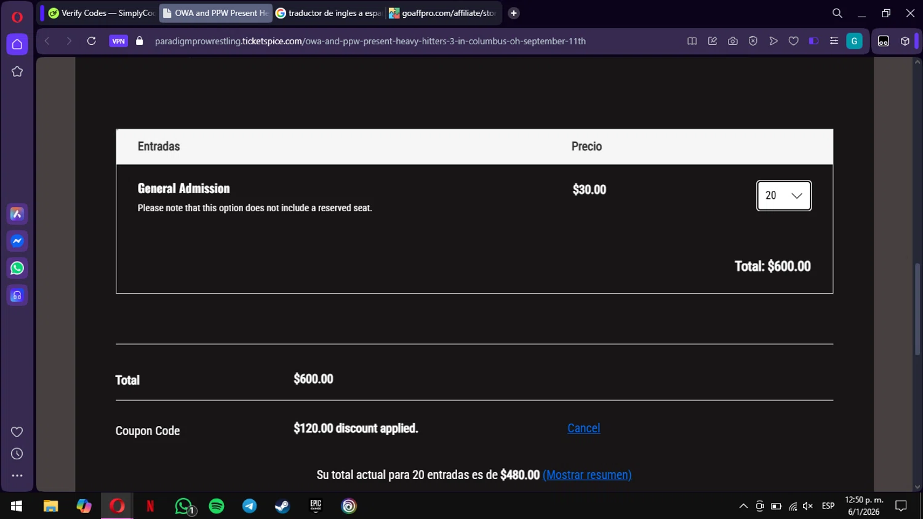This screenshot has width=923, height=519.
Task: Open Steam from taskbar
Action: (x=282, y=506)
